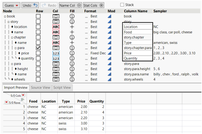Click the plus Fill icon for location

[72, 27]
